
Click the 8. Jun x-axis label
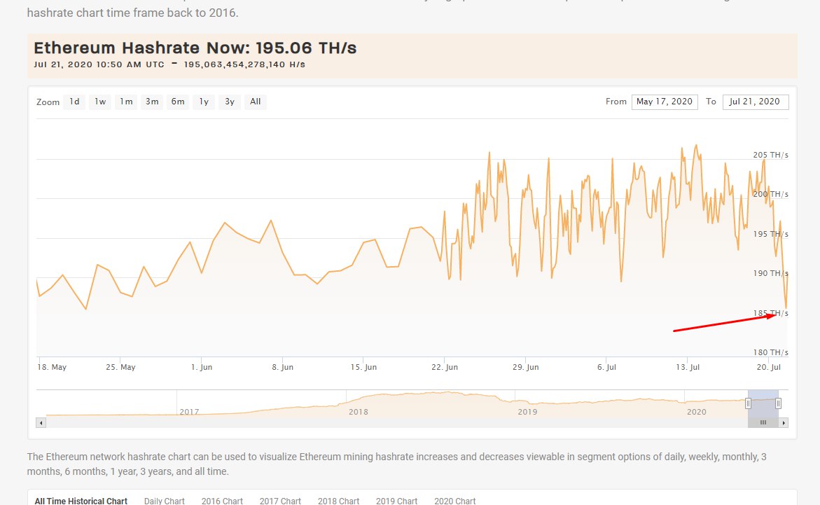282,367
